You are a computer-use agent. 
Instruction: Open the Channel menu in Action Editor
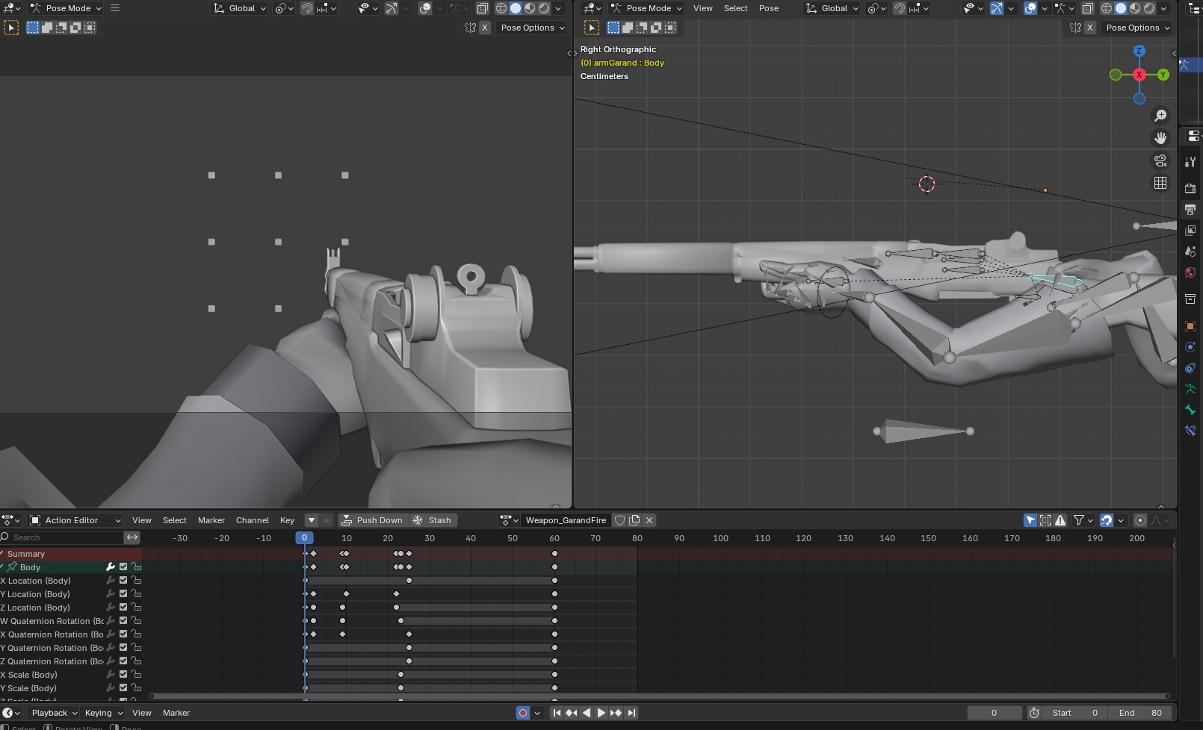252,520
